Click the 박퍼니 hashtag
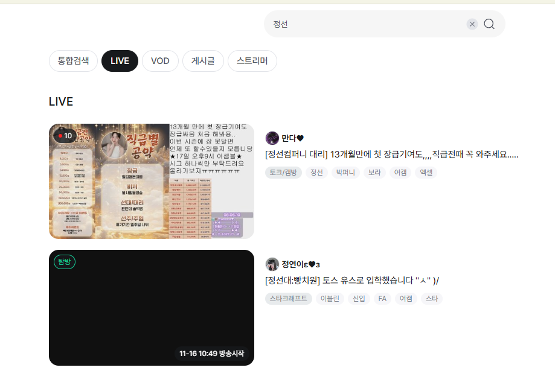This screenshot has width=555, height=385. pyautogui.click(x=345, y=173)
